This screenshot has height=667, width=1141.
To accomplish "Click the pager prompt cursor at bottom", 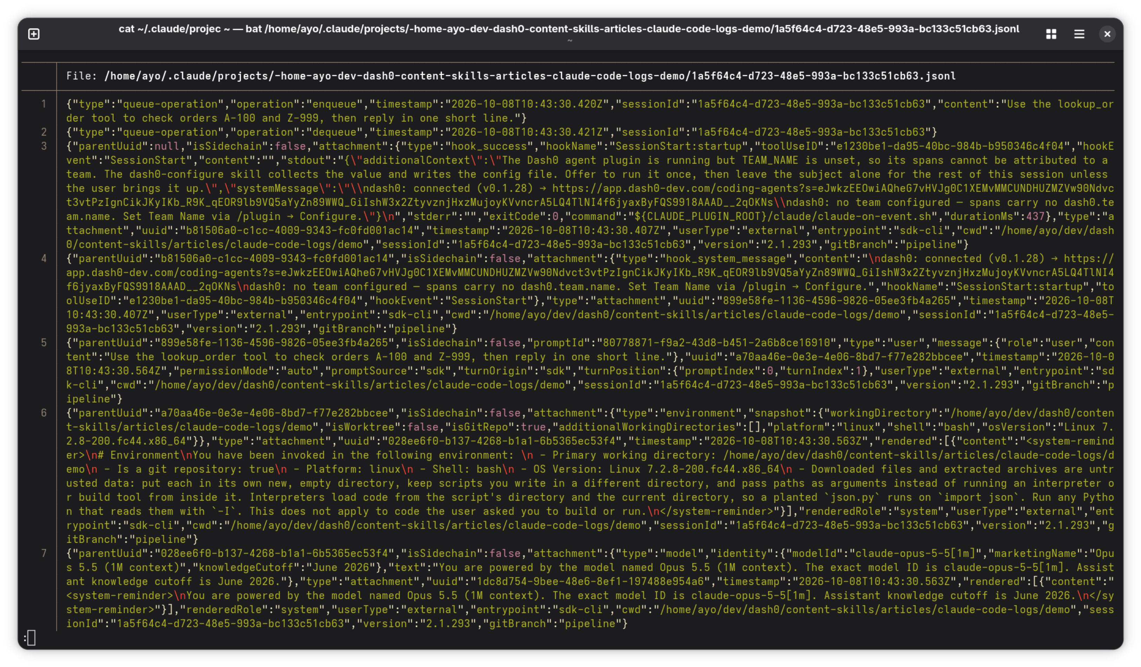I will coord(31,638).
